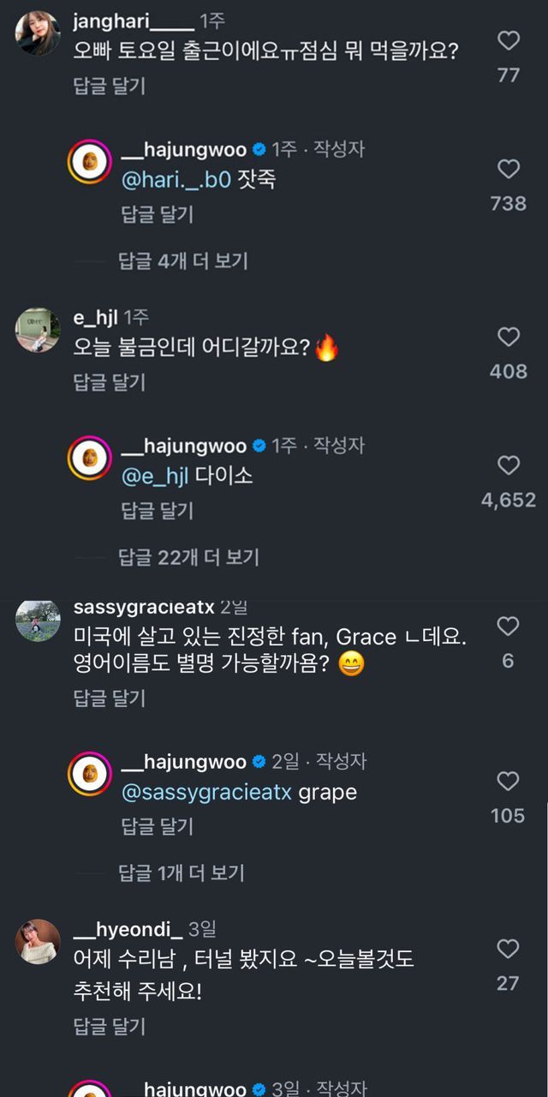The width and height of the screenshot is (548, 1097).
Task: Reply to janghari's comment via '답글 달기'
Action: [109, 86]
